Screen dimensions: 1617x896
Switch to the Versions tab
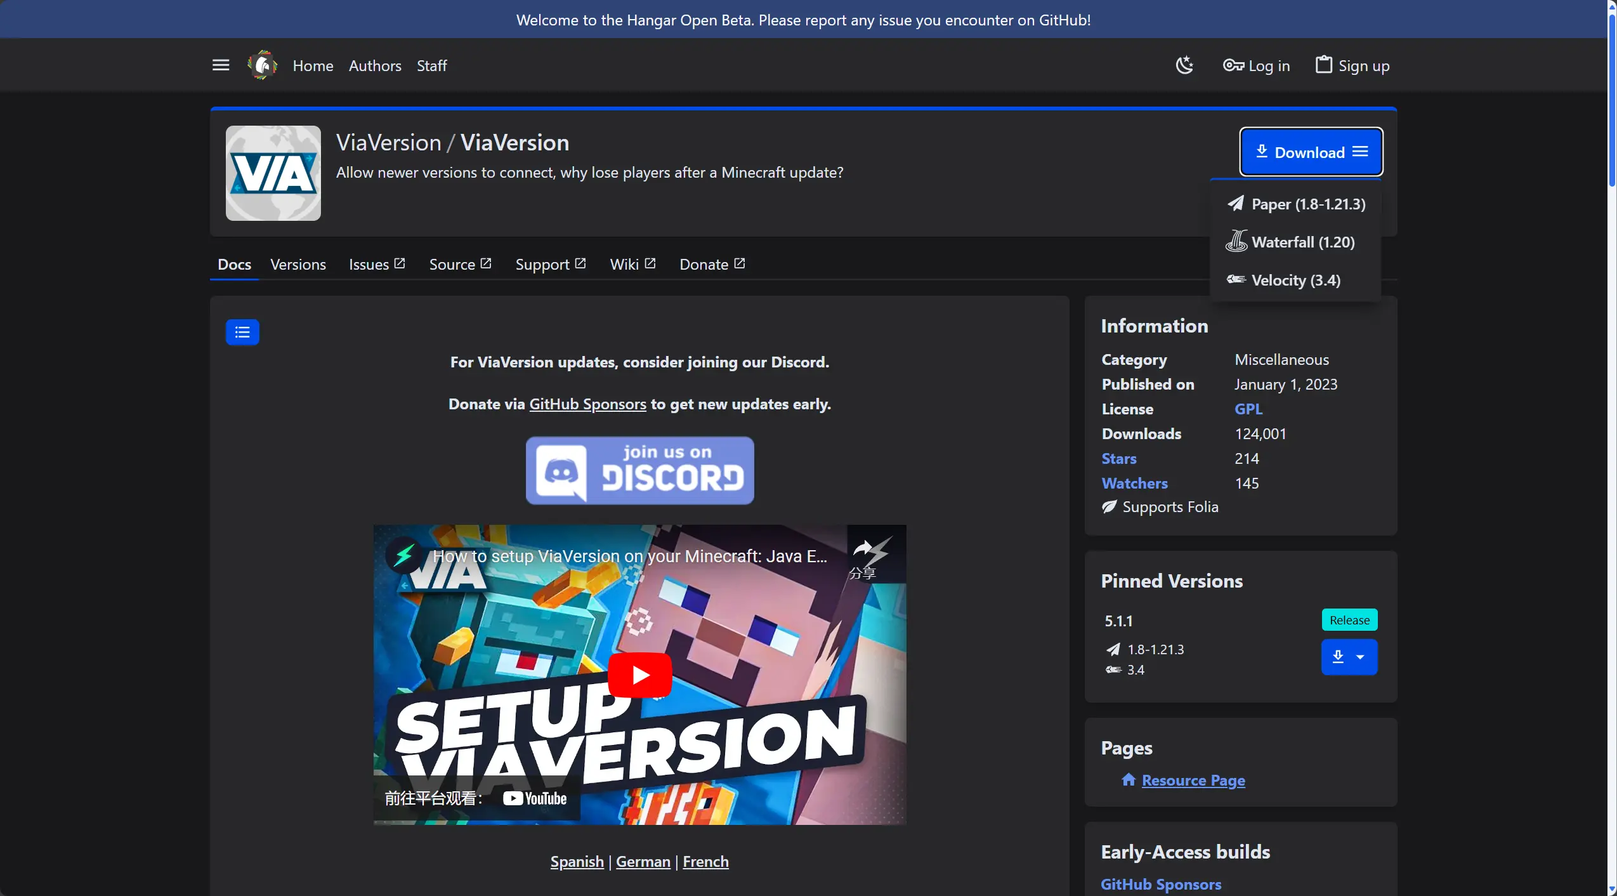point(298,264)
